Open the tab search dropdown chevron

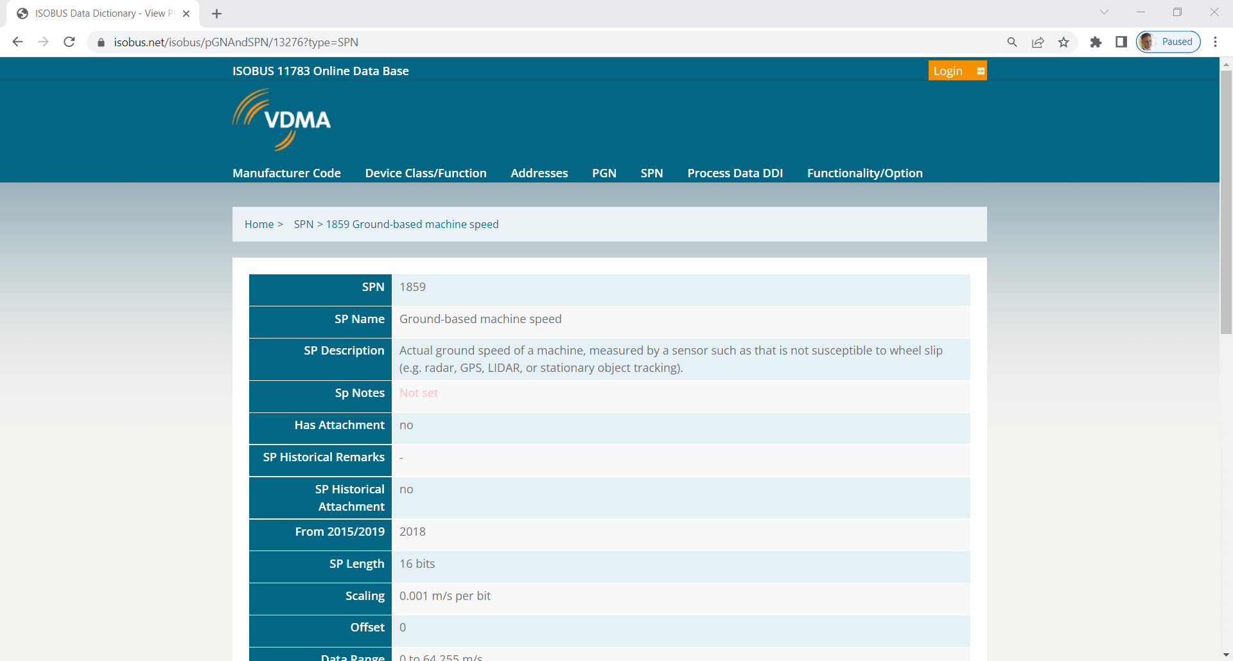(1104, 12)
